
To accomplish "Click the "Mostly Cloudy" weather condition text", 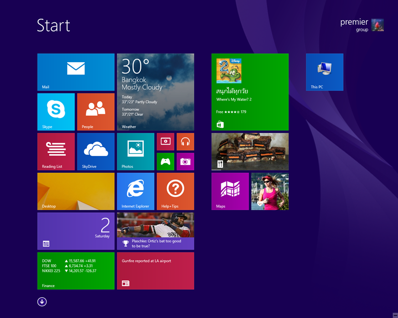I will point(142,87).
